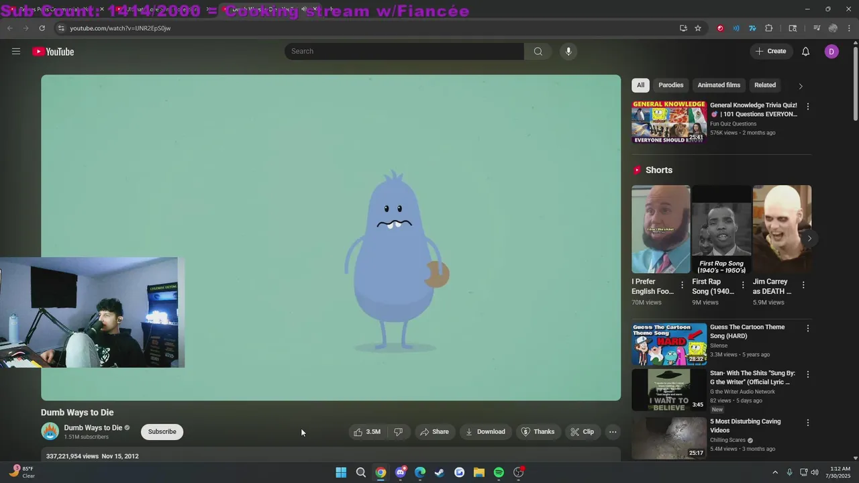Share the video
The image size is (859, 483).
[x=434, y=432]
